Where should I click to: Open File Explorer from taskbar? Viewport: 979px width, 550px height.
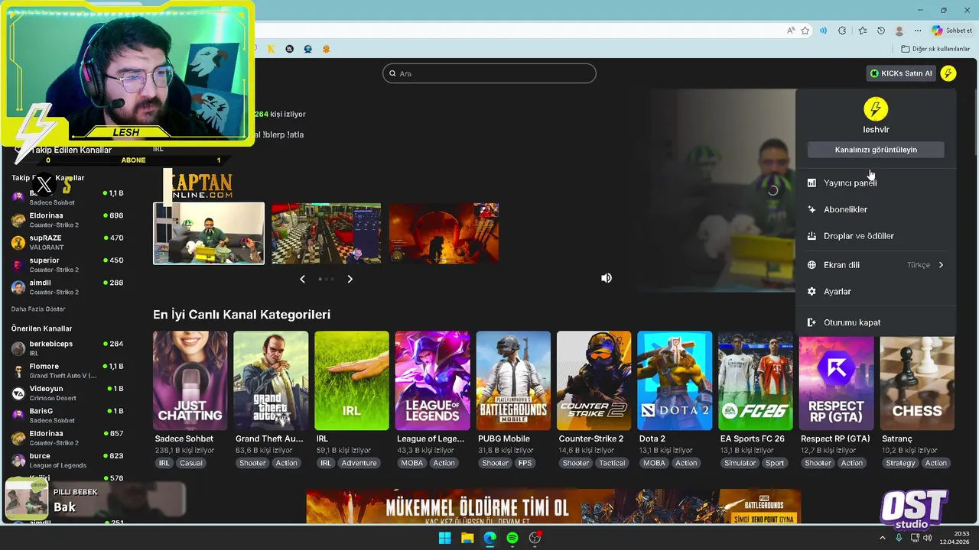point(467,538)
